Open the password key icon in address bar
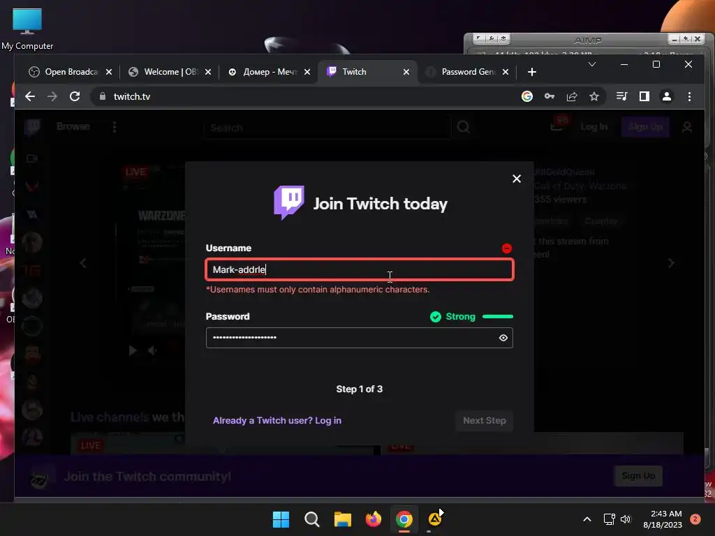Viewport: 715px width, 536px height. [550, 96]
